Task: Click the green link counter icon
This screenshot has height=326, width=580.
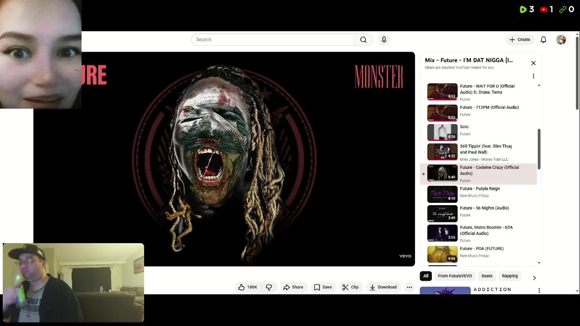Action: 563,9
